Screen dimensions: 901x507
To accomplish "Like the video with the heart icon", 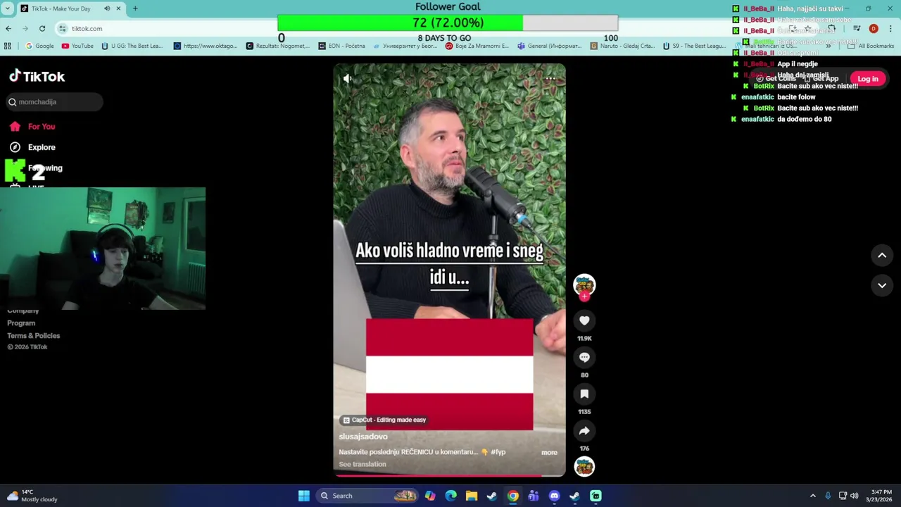I will tap(584, 320).
